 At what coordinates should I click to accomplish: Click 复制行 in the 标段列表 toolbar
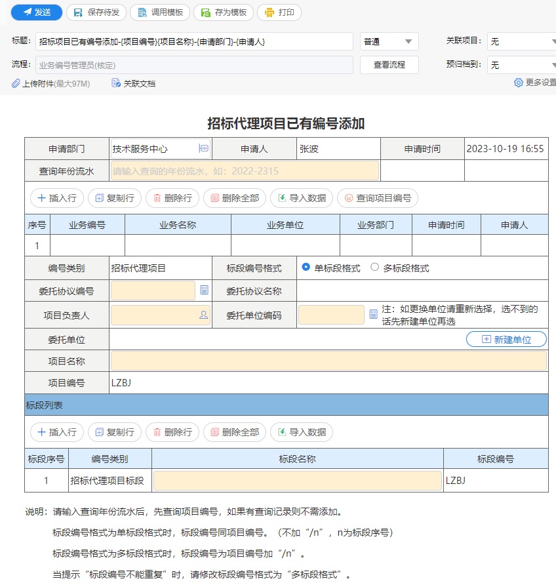click(115, 432)
